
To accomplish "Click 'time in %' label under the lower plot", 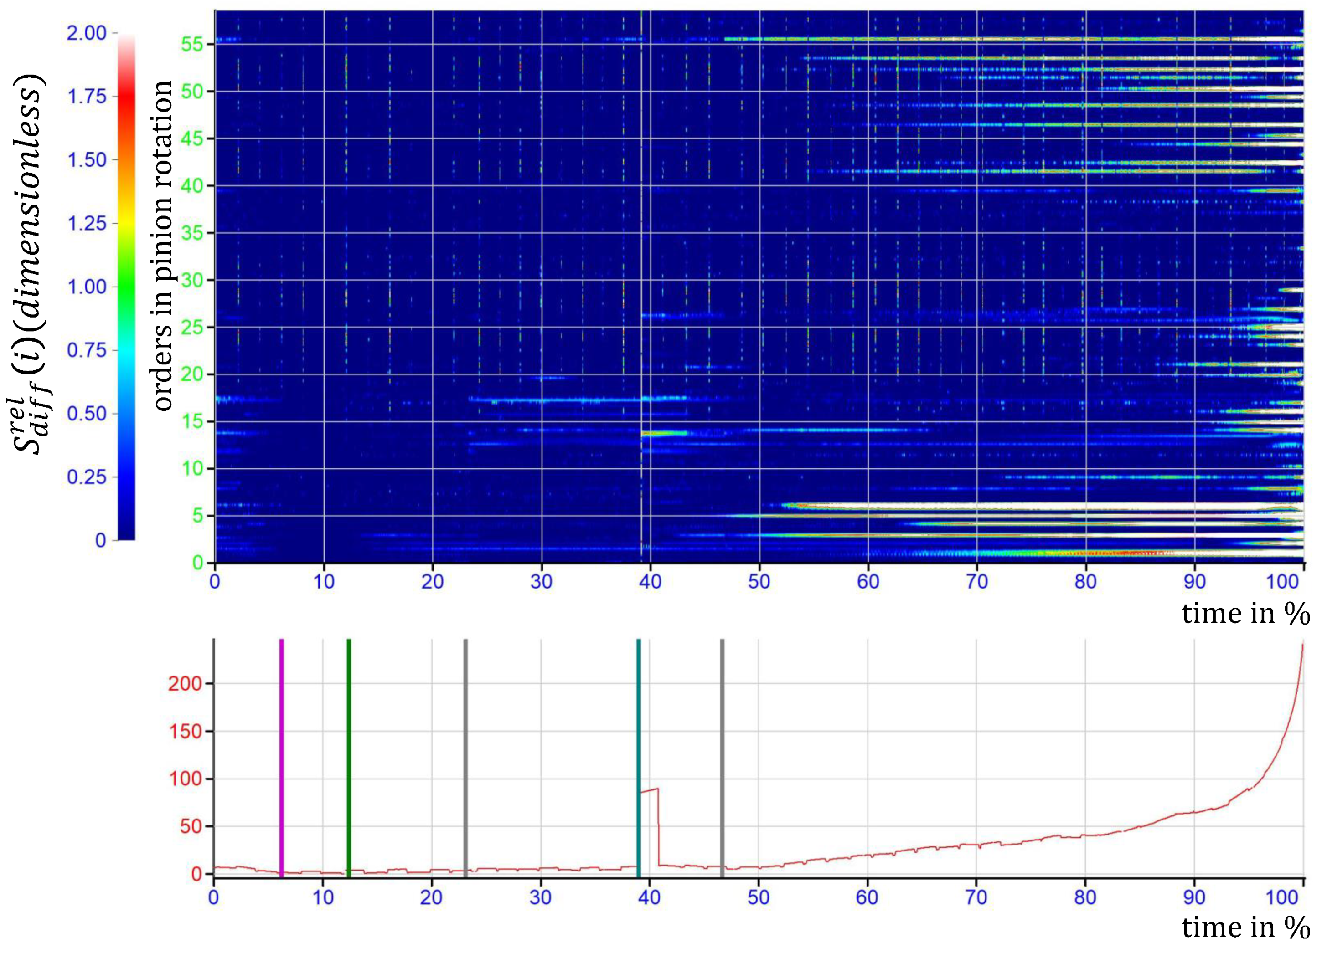I will click(x=1245, y=927).
